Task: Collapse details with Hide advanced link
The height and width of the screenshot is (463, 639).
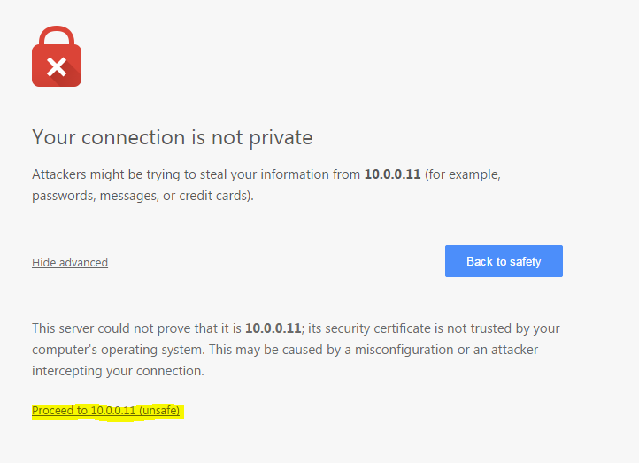Action: pos(70,262)
